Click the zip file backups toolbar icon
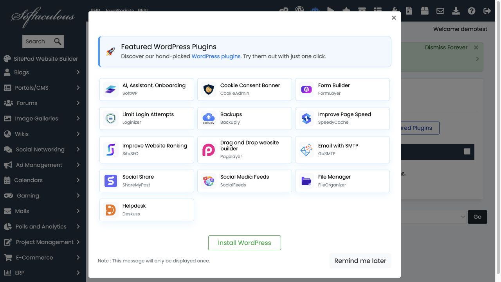The image size is (501, 282). pyautogui.click(x=409, y=11)
